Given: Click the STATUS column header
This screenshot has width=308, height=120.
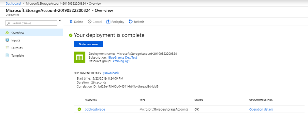Looking at the screenshot, I should click(x=198, y=100).
